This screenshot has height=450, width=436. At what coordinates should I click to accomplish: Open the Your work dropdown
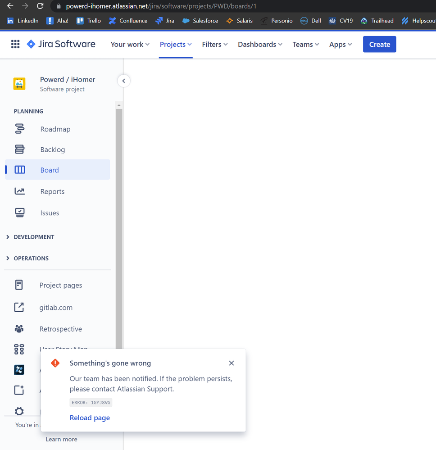pyautogui.click(x=130, y=44)
